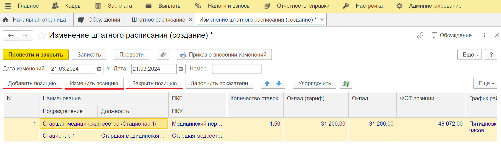
Task: Click Провести и закрыть button
Action: [36, 55]
